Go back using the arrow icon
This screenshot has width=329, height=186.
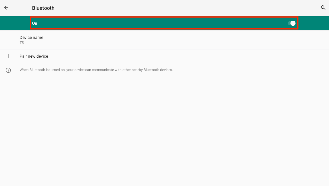coord(6,8)
